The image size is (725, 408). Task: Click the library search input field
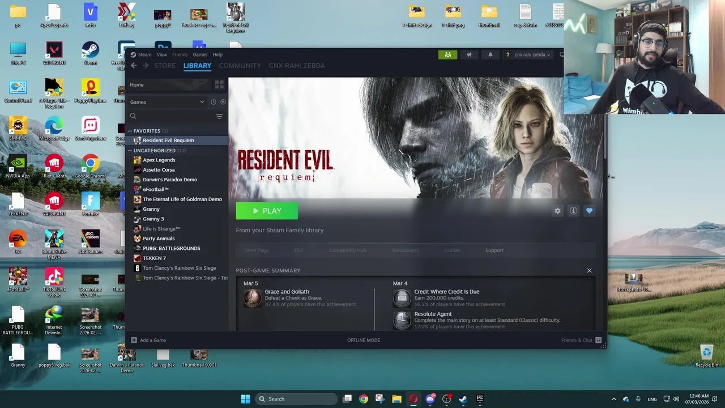click(x=176, y=116)
